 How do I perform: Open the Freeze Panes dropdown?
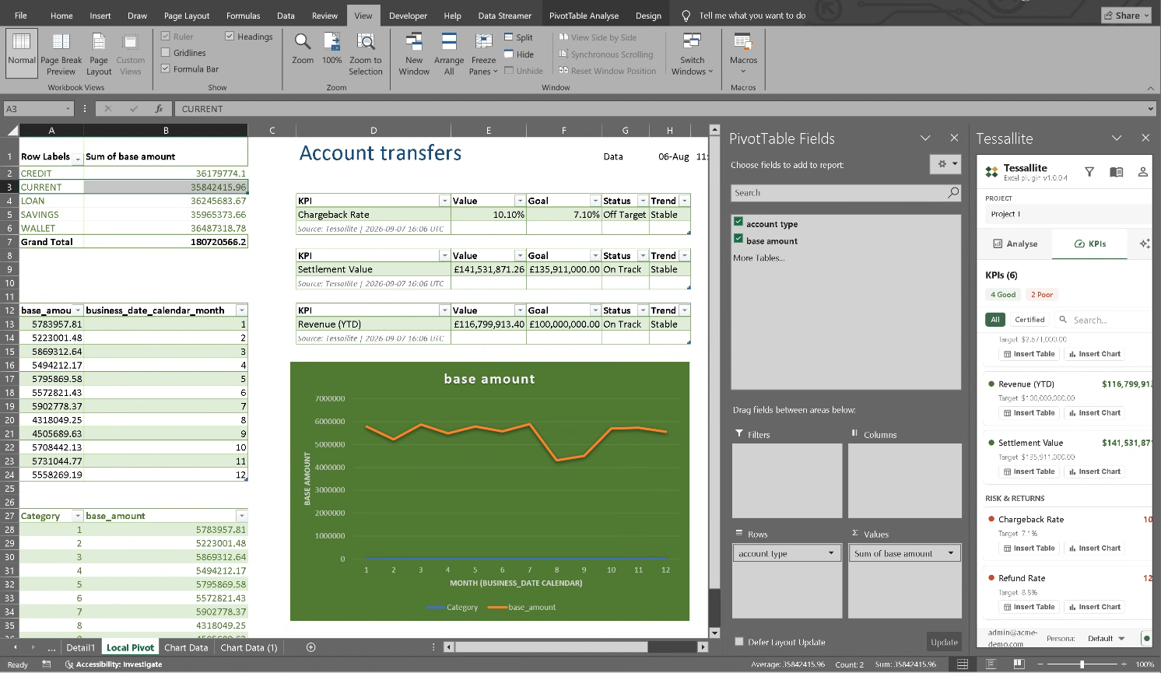[x=483, y=54]
